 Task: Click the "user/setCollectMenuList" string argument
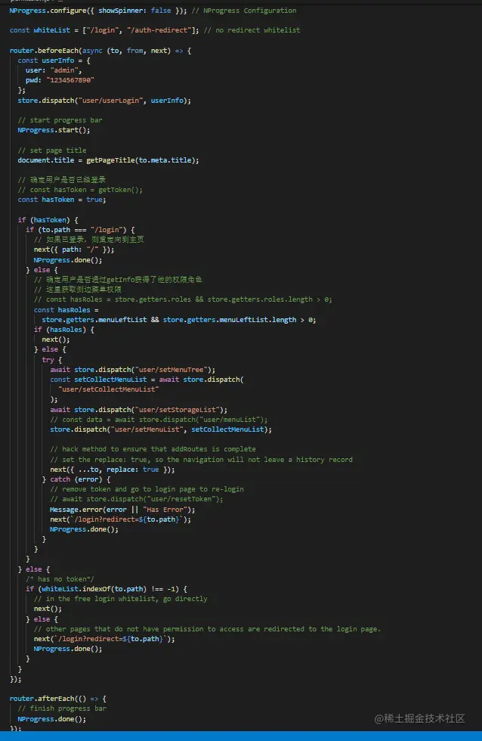click(x=109, y=390)
